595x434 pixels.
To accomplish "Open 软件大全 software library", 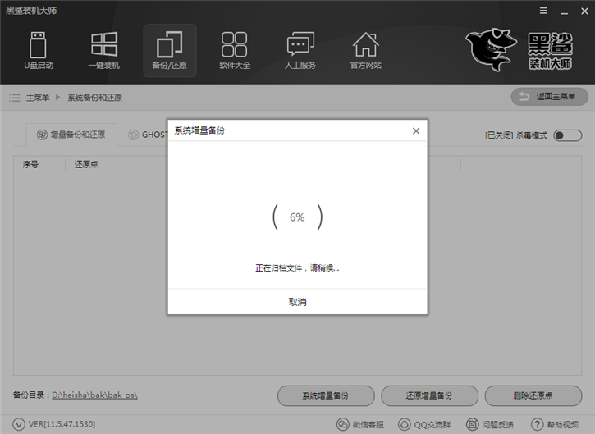I will tap(235, 49).
